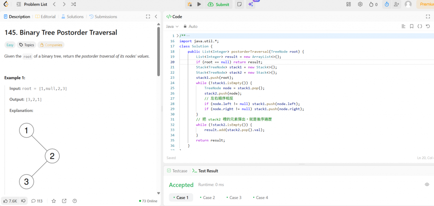
Task: Click the tree node 2 in diagram
Action: point(52,156)
